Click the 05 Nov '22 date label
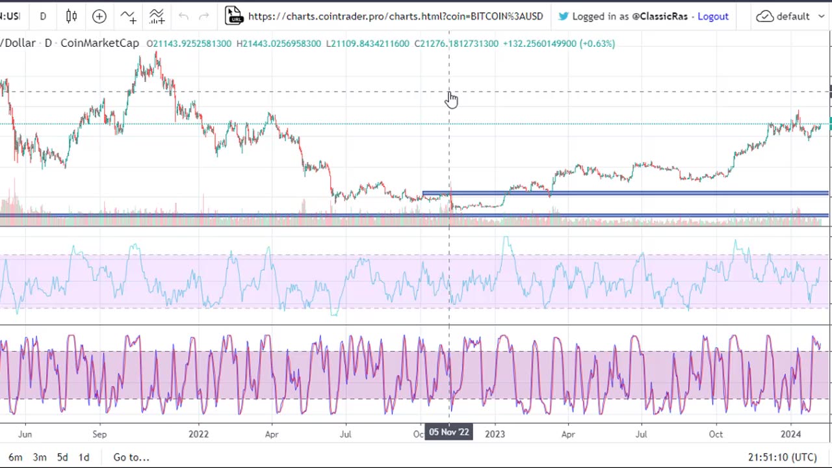 (448, 432)
